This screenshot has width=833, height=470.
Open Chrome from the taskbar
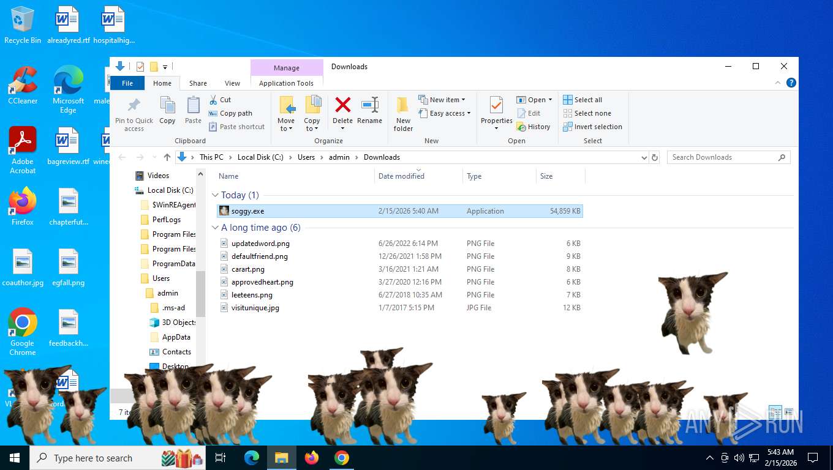pyautogui.click(x=342, y=458)
